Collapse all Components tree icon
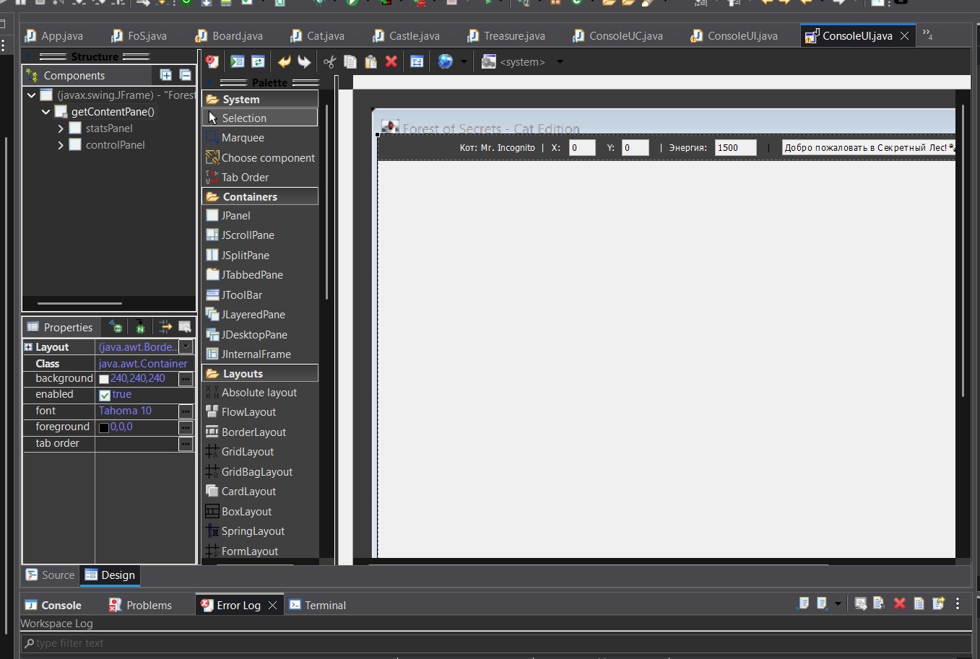Image resolution: width=980 pixels, height=659 pixels. coord(185,75)
